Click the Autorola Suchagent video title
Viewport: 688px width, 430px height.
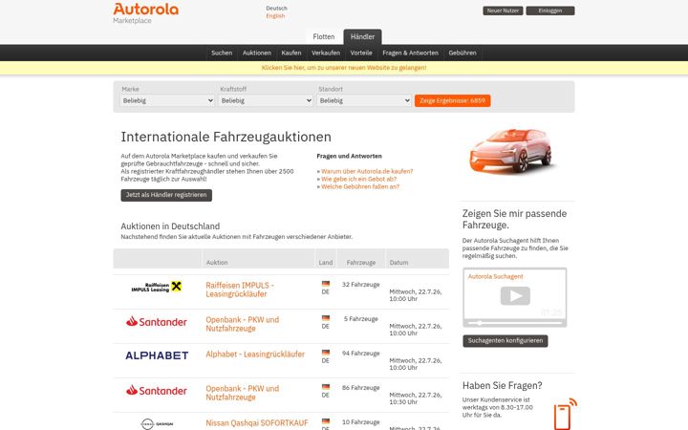495,276
